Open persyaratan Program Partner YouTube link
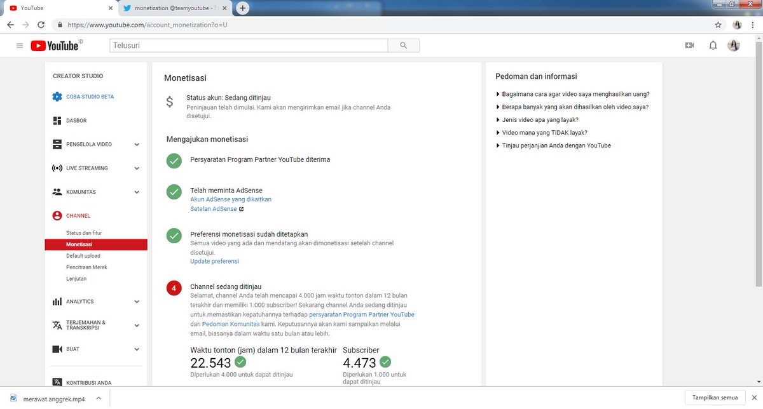This screenshot has height=409, width=763. [x=362, y=314]
